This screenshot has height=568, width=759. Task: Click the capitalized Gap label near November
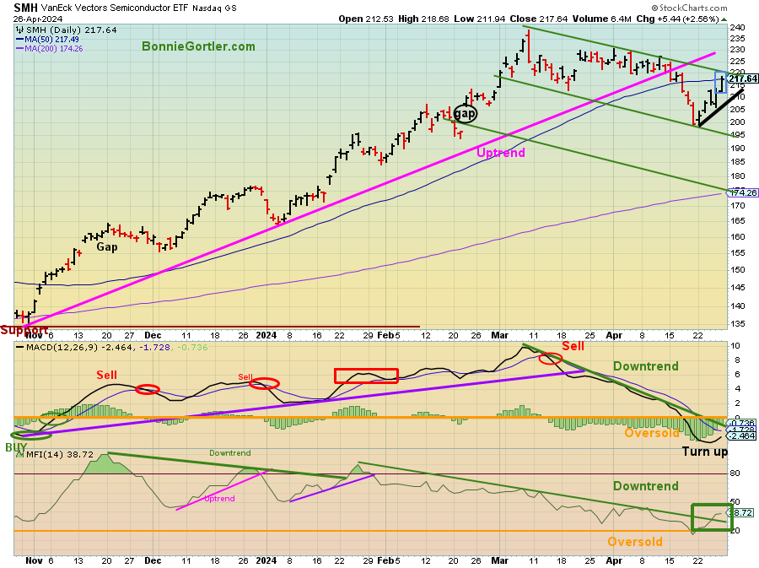point(107,247)
